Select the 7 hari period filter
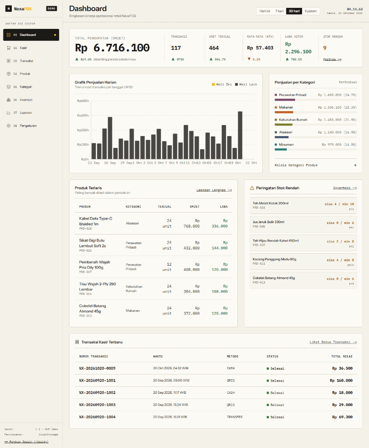Screen dimensions: 369x448 pos(279,11)
